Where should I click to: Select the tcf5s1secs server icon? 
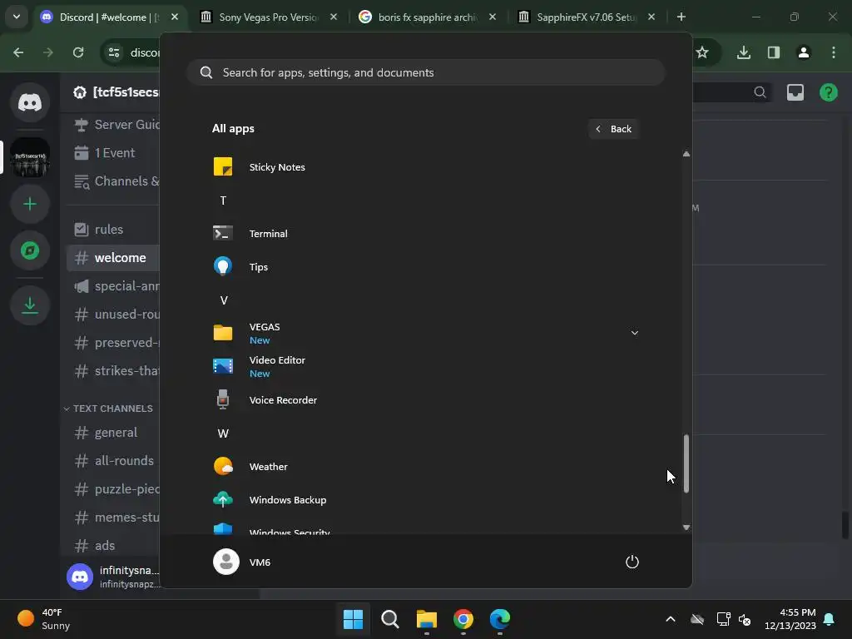tap(30, 157)
